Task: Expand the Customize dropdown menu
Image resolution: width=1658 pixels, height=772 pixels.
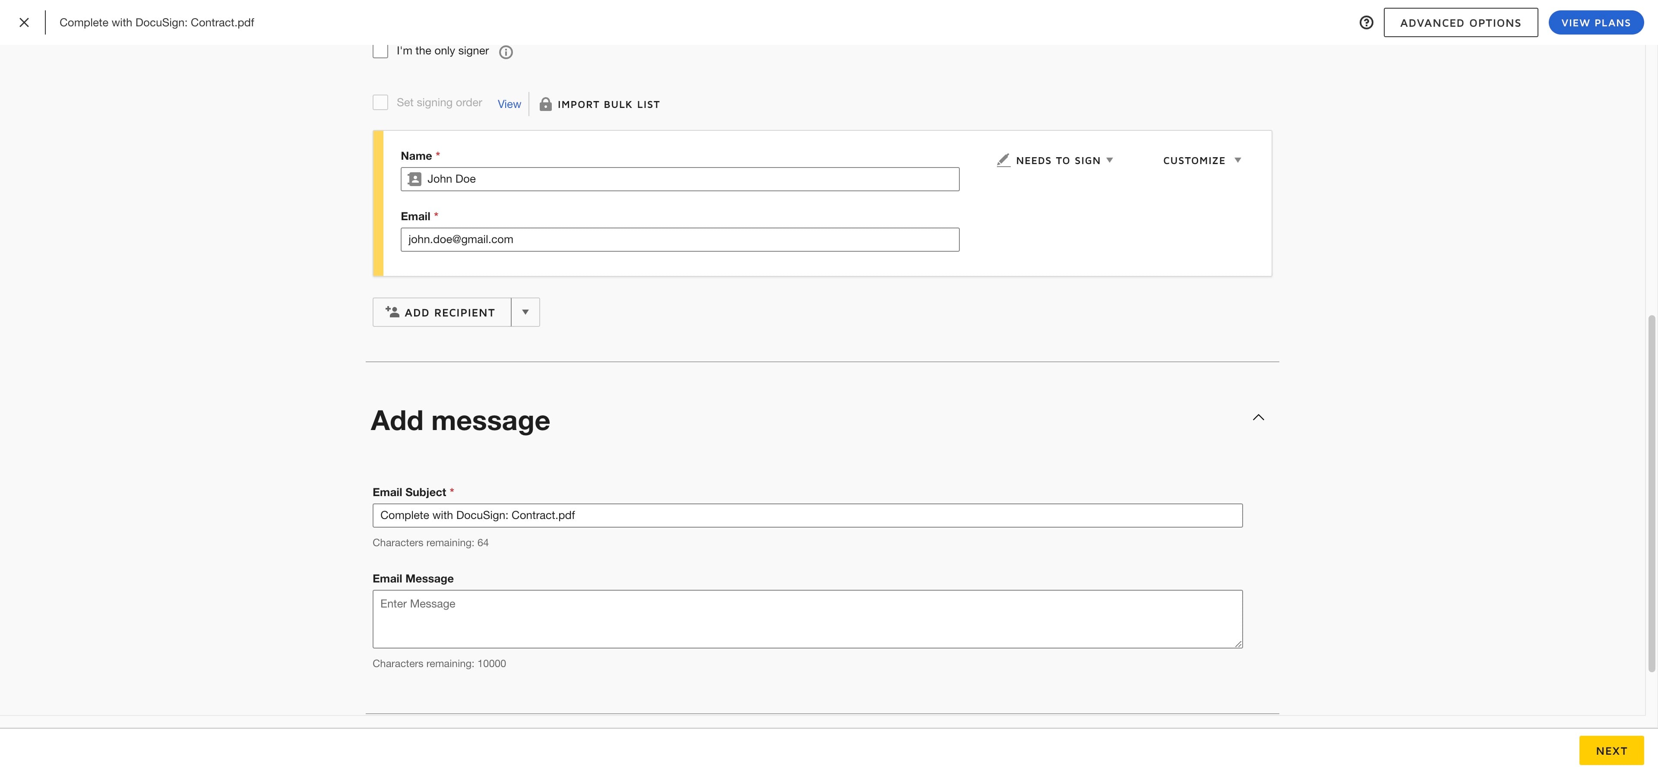Action: pyautogui.click(x=1201, y=160)
